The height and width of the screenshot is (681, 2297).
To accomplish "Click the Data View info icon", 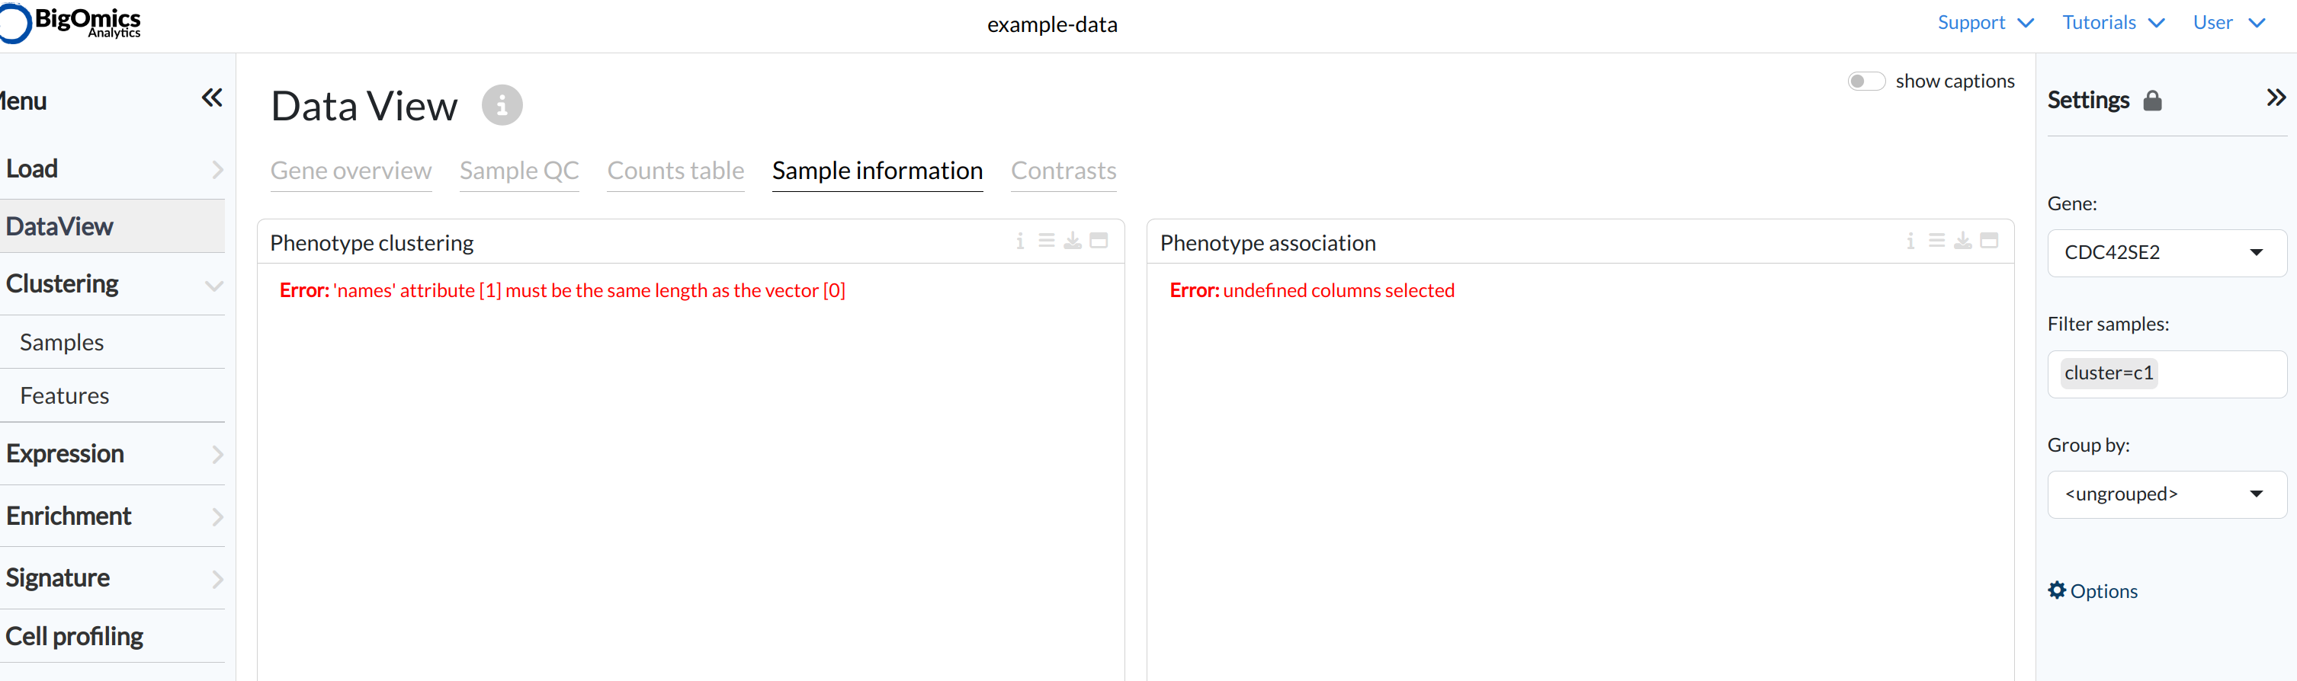I will [502, 104].
